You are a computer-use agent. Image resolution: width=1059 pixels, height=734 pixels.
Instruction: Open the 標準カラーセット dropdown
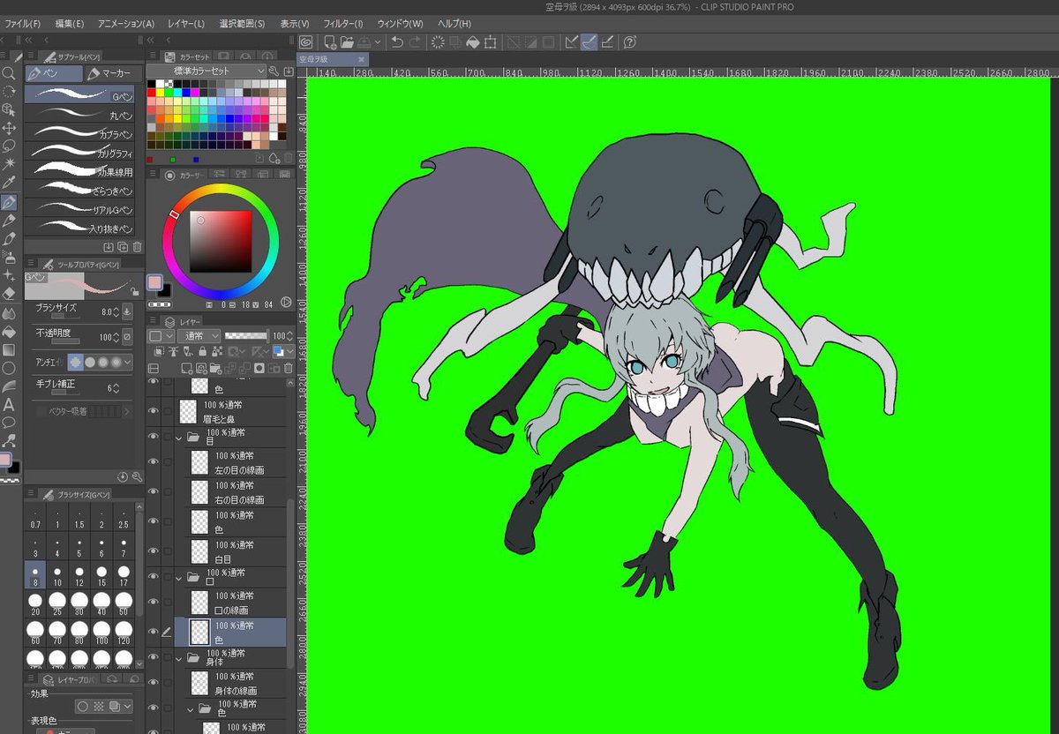click(207, 71)
